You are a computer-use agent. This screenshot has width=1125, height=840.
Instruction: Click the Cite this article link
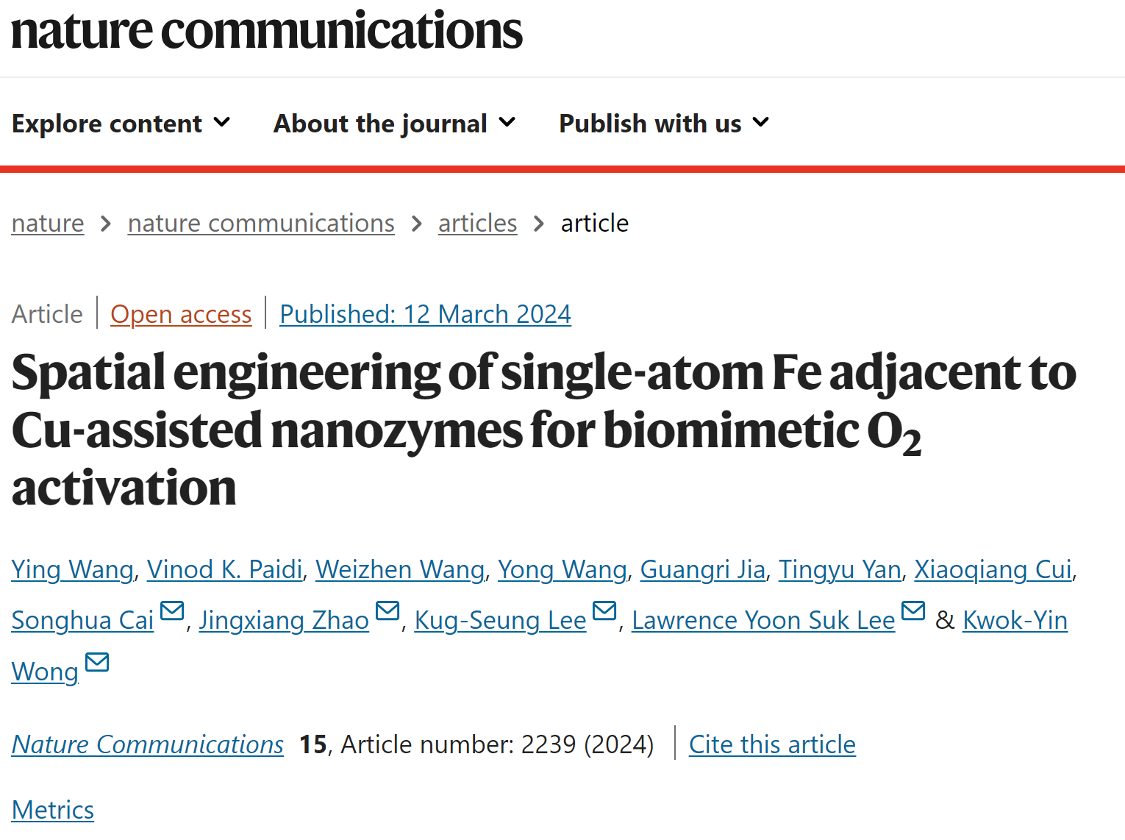point(772,744)
